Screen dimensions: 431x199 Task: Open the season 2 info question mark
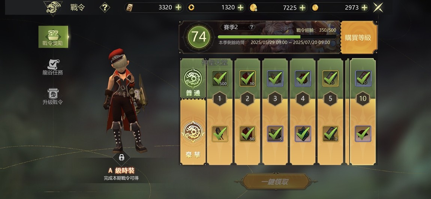pos(251,27)
